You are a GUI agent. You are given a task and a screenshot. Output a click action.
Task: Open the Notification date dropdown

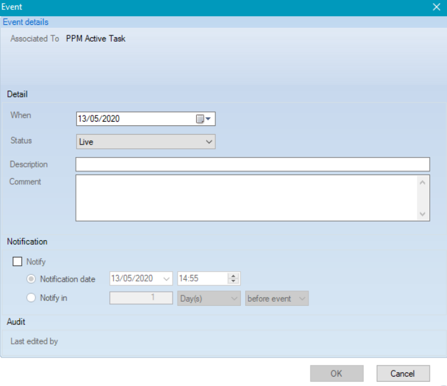point(166,279)
